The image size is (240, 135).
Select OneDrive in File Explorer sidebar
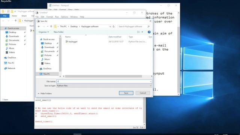pos(12,57)
